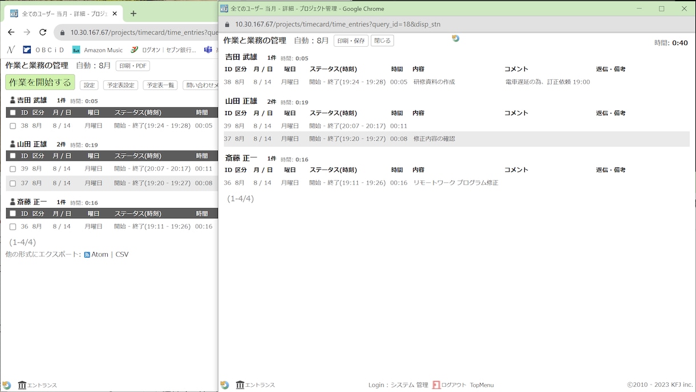Open the OBCiD bookmark

43,50
